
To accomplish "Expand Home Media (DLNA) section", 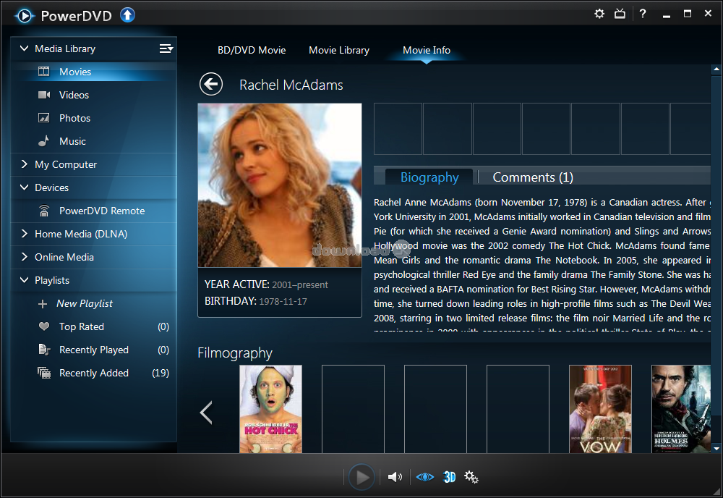I will click(x=24, y=234).
